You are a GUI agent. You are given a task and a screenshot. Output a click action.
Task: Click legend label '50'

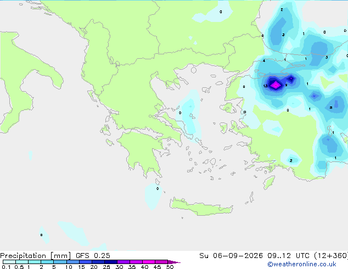[x=170, y=267]
